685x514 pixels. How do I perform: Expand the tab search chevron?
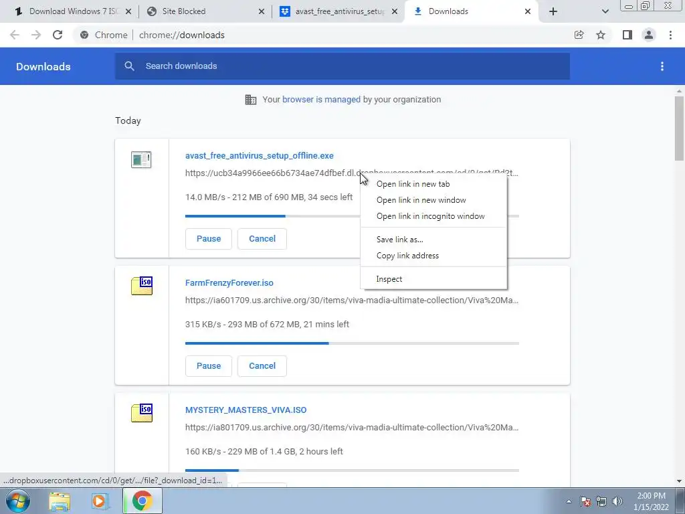(x=605, y=11)
